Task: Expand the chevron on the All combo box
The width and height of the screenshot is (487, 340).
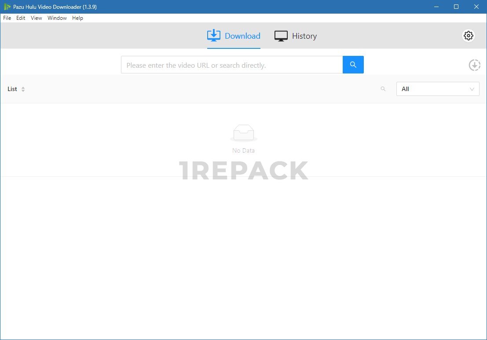Action: coord(472,89)
